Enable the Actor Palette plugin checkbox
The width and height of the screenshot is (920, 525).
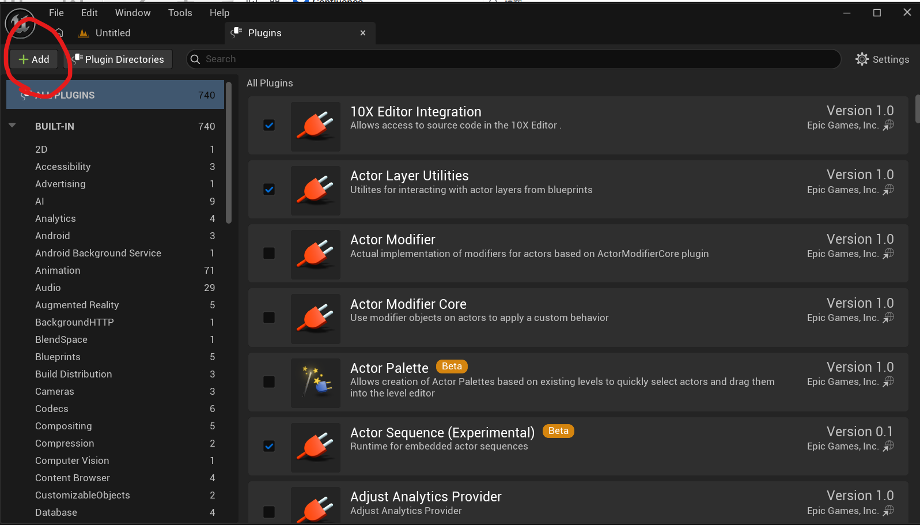[269, 382]
